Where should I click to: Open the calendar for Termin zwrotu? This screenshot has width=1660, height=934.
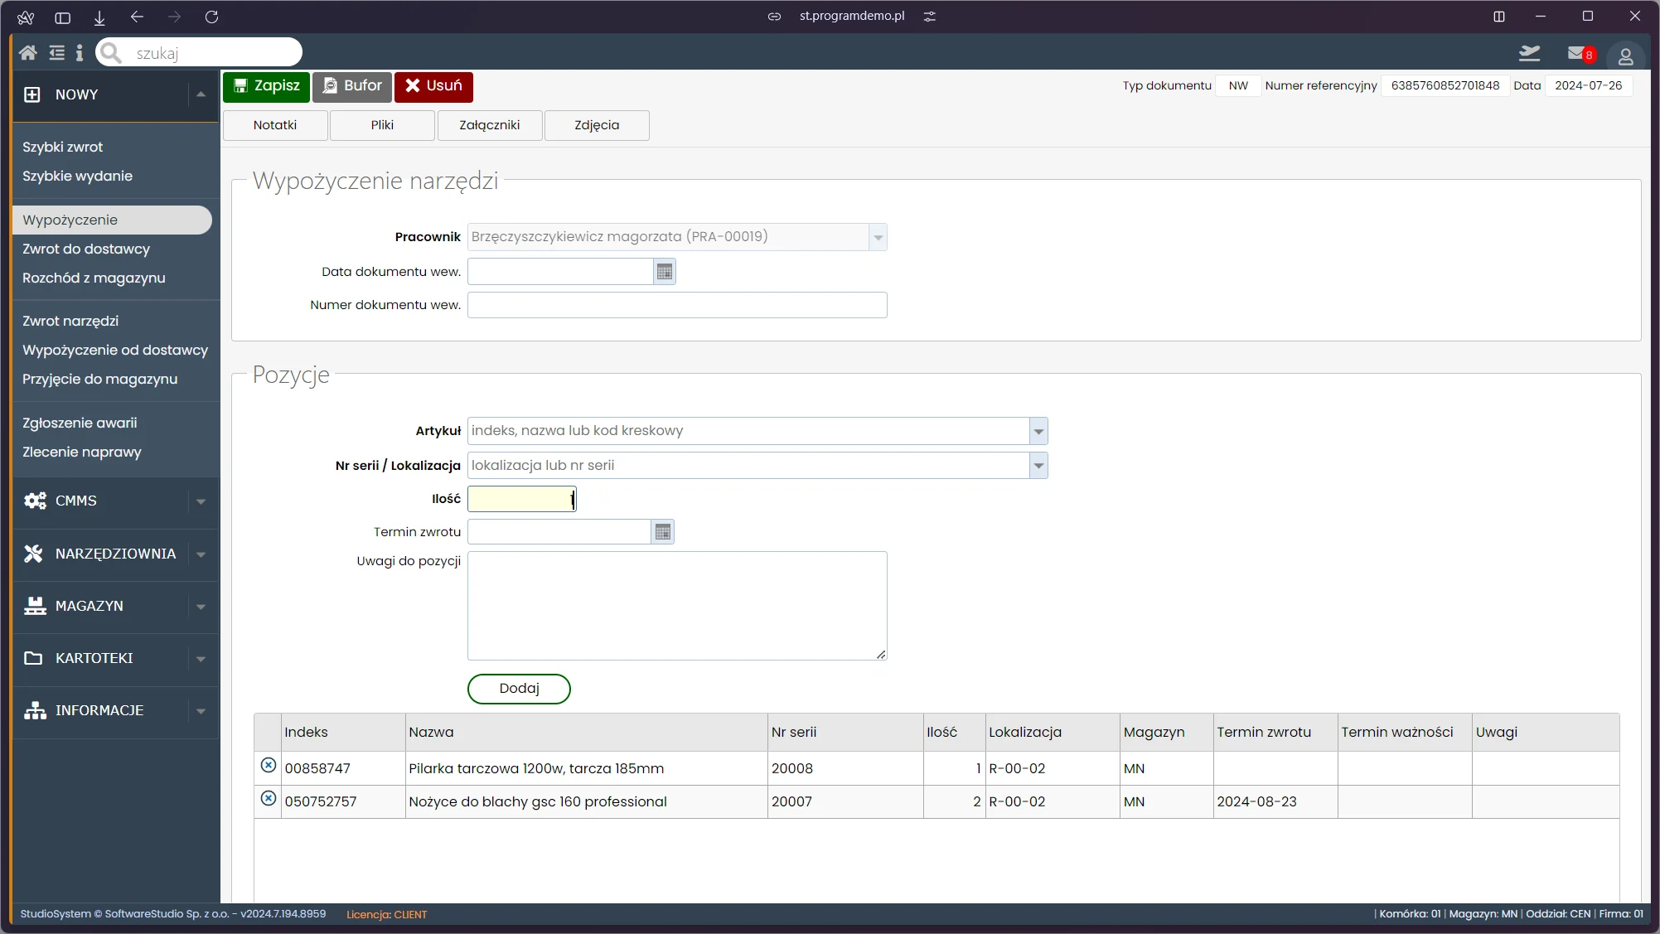(x=662, y=531)
